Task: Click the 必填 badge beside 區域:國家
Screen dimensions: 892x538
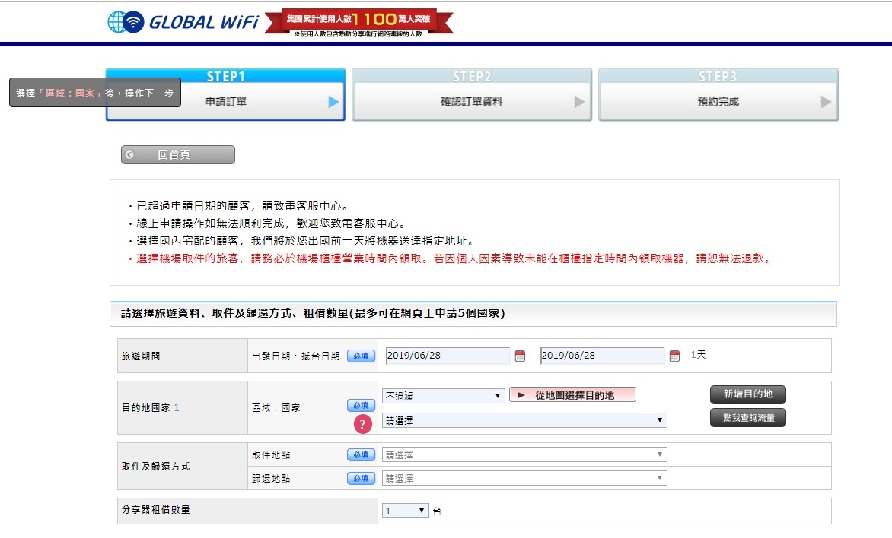Action: (x=362, y=406)
